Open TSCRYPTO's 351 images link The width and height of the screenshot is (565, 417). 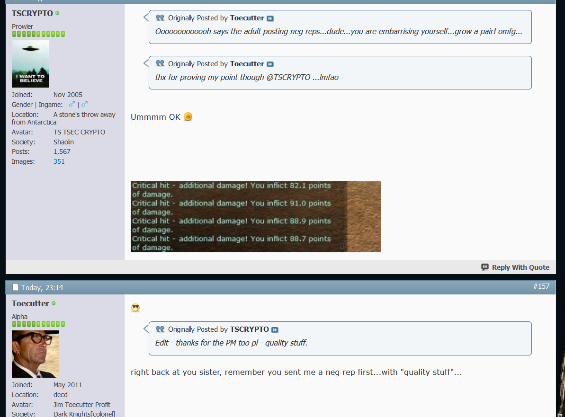[59, 161]
